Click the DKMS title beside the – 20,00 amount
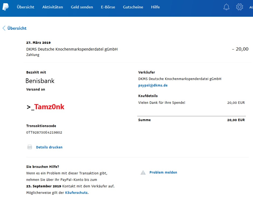Image resolution: width=253 pixels, height=199 pixels. tap(72, 49)
